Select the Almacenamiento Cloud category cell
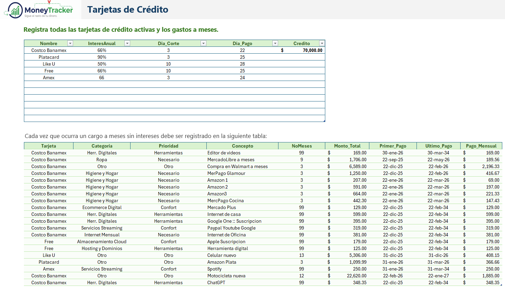Image resolution: width=505 pixels, height=290 pixels. click(x=102, y=241)
